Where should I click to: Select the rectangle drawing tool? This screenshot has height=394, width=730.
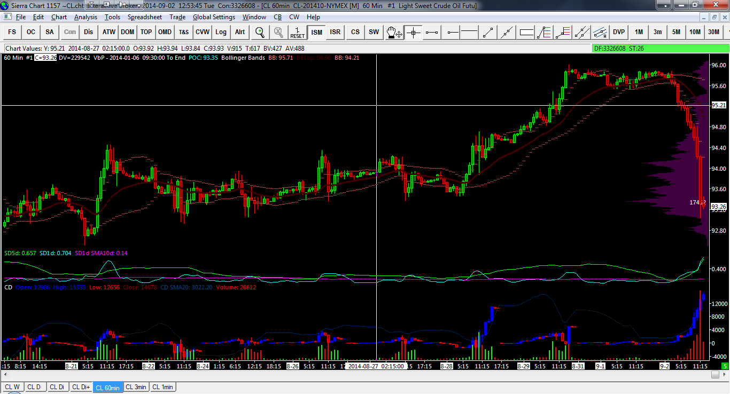coord(526,32)
